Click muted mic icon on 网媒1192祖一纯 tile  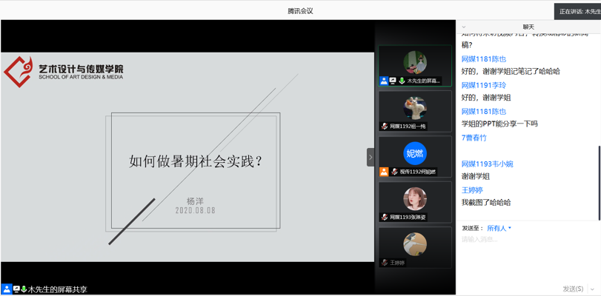click(x=385, y=127)
